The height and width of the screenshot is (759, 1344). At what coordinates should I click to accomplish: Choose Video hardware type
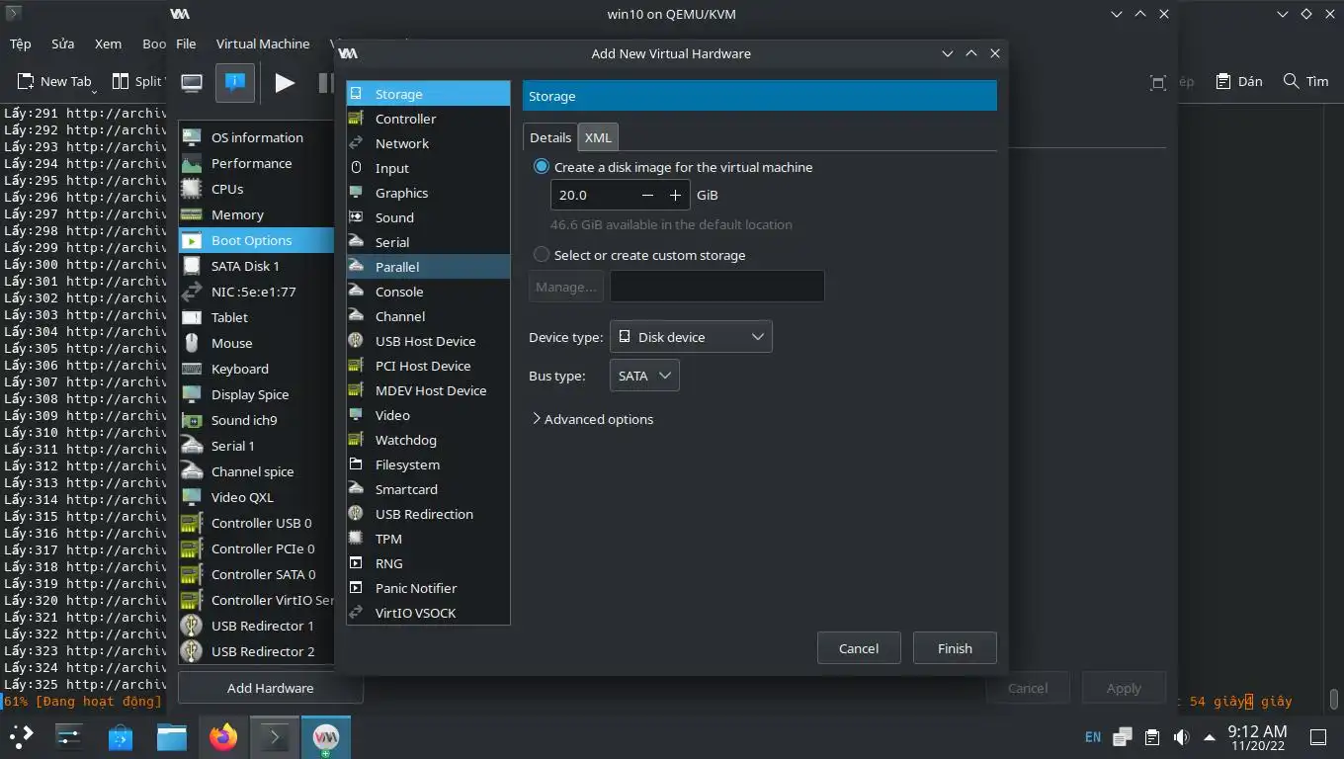click(x=428, y=415)
